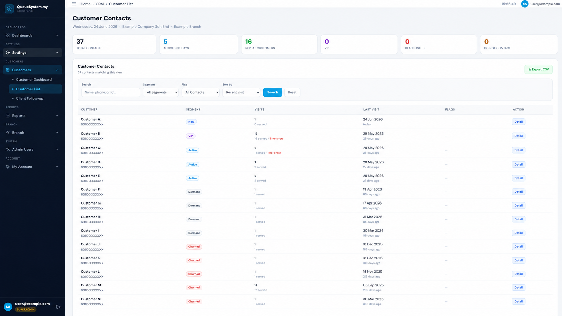Expand the Branch menu chevron
The width and height of the screenshot is (562, 316).
point(57,133)
